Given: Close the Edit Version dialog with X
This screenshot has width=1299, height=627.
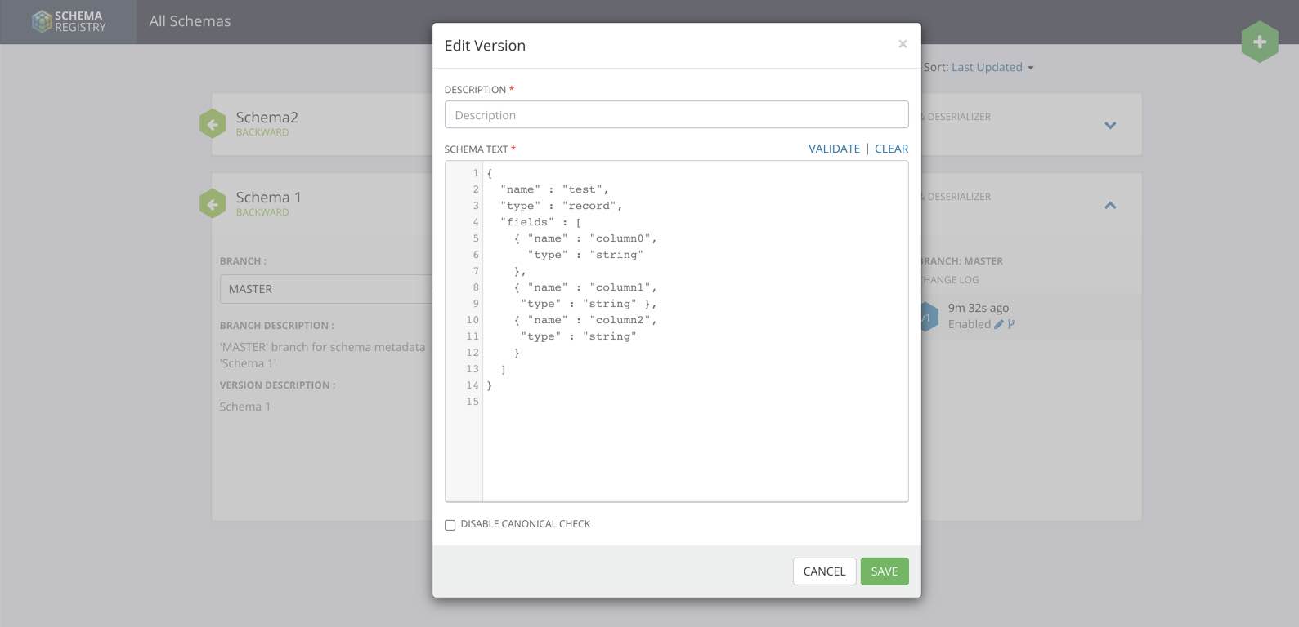Looking at the screenshot, I should tap(903, 44).
